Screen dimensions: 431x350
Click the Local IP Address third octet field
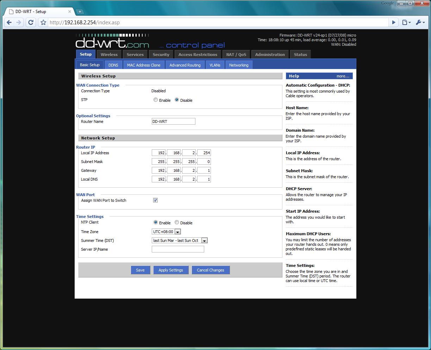click(x=189, y=153)
